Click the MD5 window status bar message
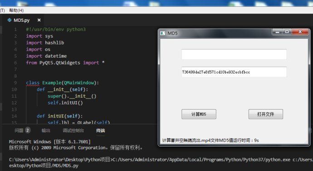This screenshot has width=313, height=171. [x=210, y=141]
